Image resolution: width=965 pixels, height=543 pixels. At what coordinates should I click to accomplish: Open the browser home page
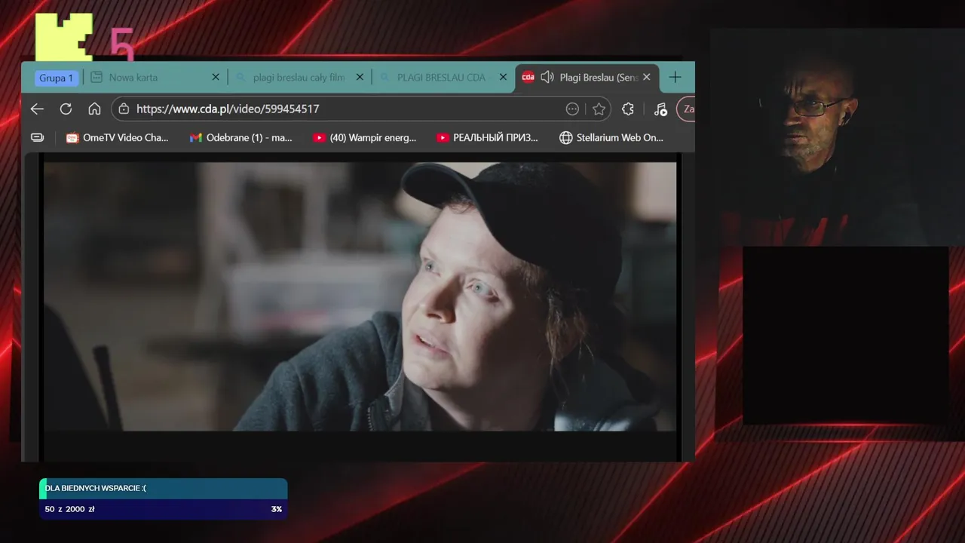coord(94,109)
